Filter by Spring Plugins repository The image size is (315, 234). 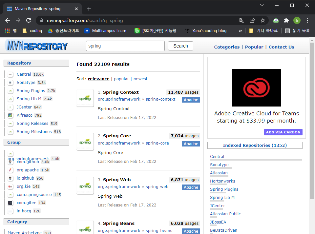click(x=31, y=91)
